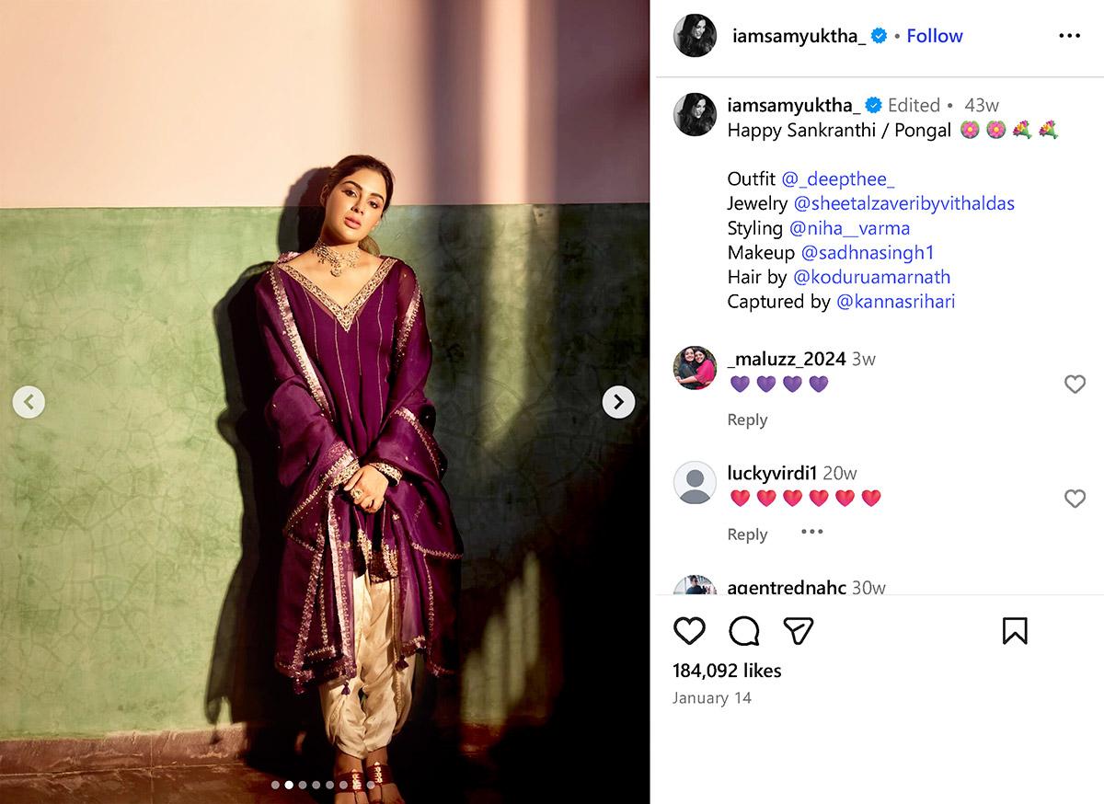Open @sheetalzaveribyvithaldas jewelry link
The image size is (1104, 804).
click(903, 203)
